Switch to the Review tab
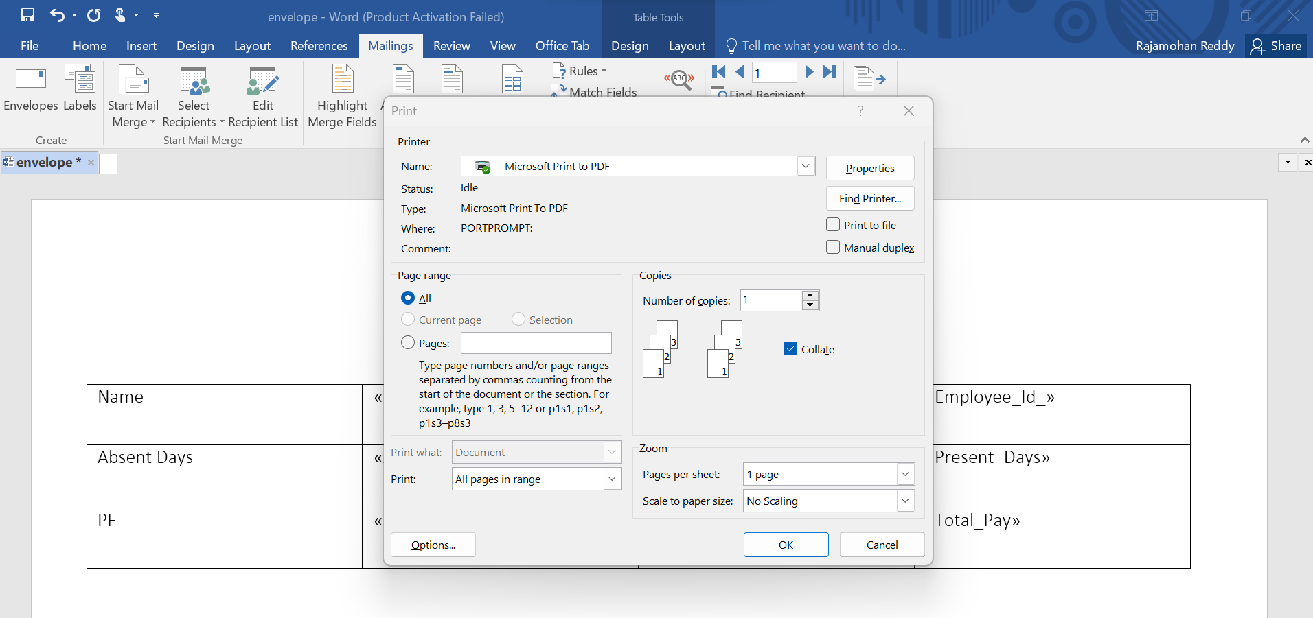This screenshot has height=618, width=1313. pyautogui.click(x=452, y=46)
